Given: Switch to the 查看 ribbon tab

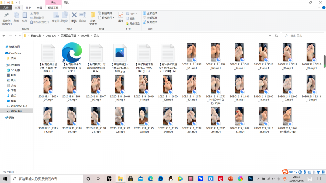Looking at the screenshot, I should tap(39, 7).
